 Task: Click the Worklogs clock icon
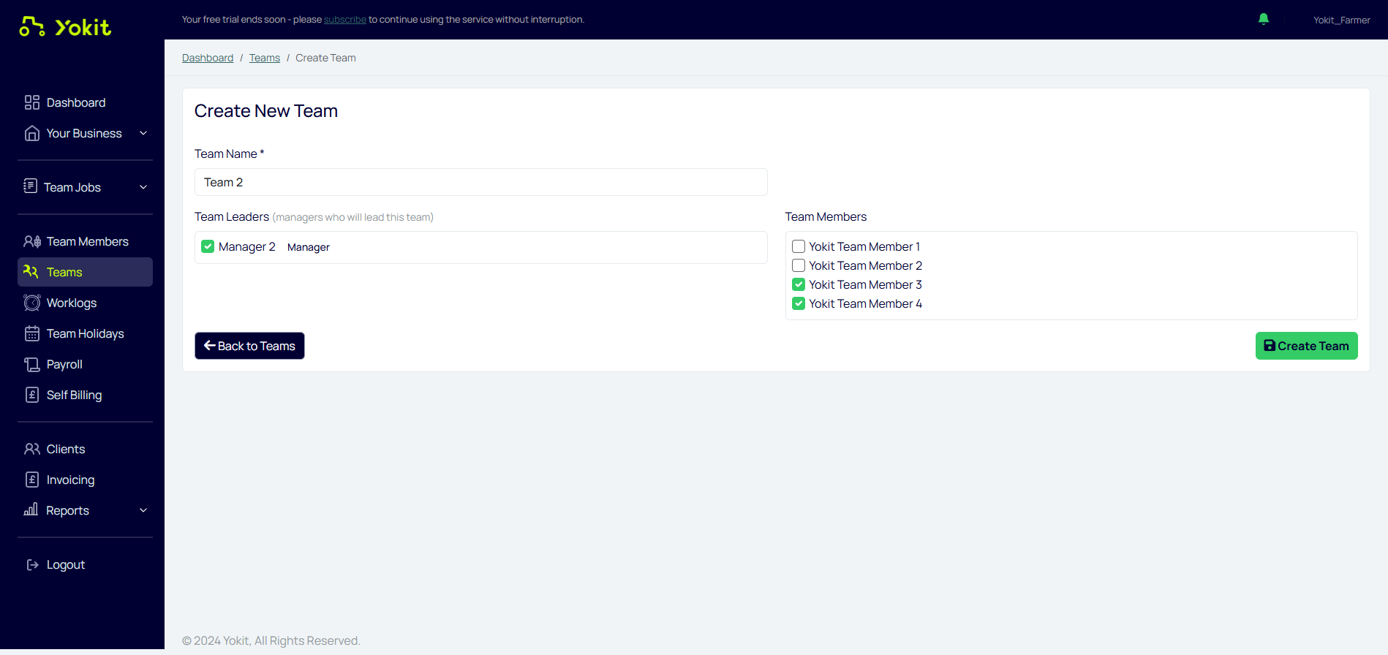31,303
